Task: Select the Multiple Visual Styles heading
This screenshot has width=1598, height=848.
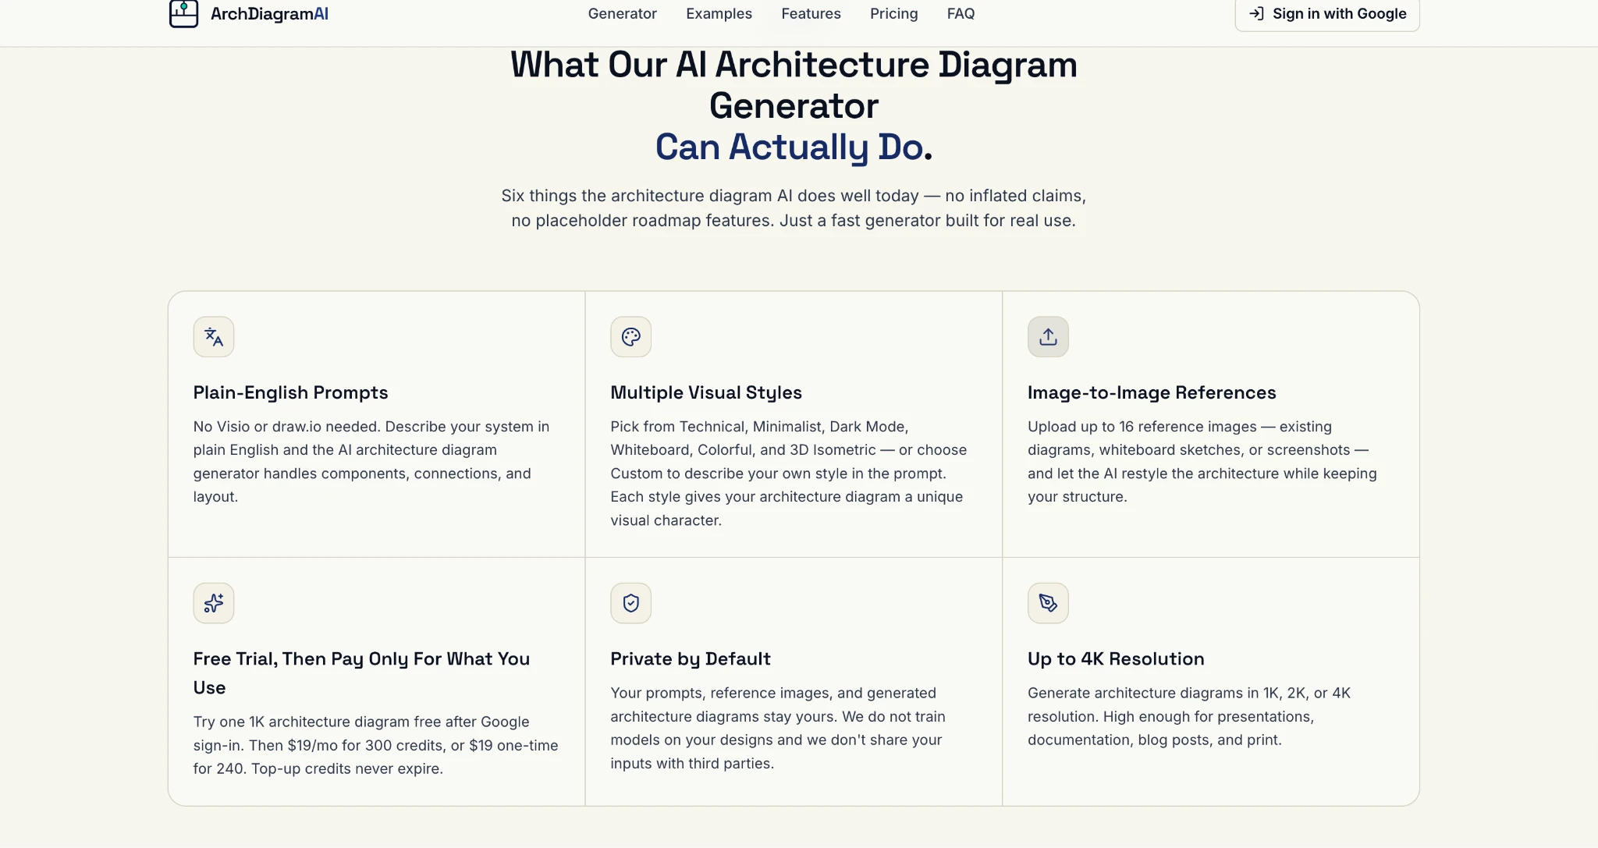Action: pos(706,392)
